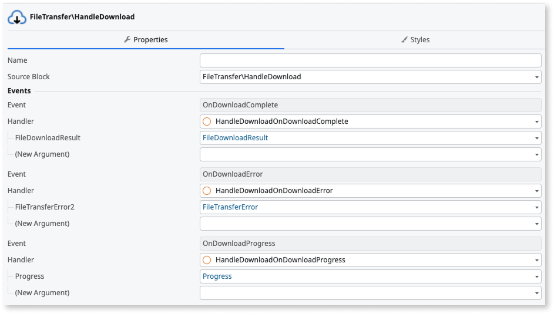554x314 pixels.
Task: Focus the Name input field
Action: pos(370,60)
